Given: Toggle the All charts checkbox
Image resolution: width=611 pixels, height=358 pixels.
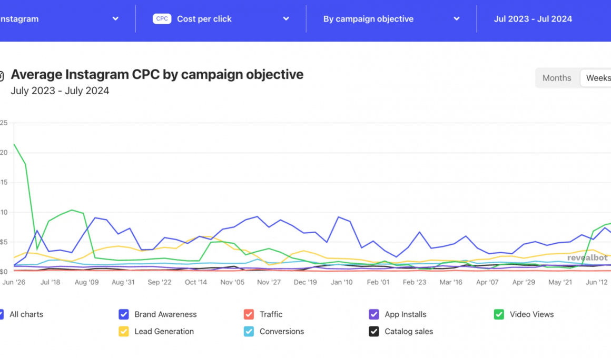Looking at the screenshot, I should [2, 314].
